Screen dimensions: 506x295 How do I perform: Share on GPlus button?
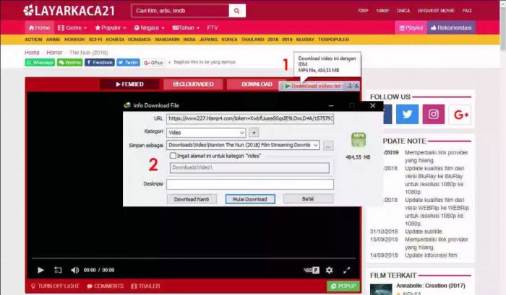point(153,63)
